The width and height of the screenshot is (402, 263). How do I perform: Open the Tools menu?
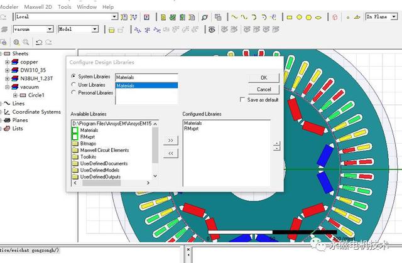64,6
